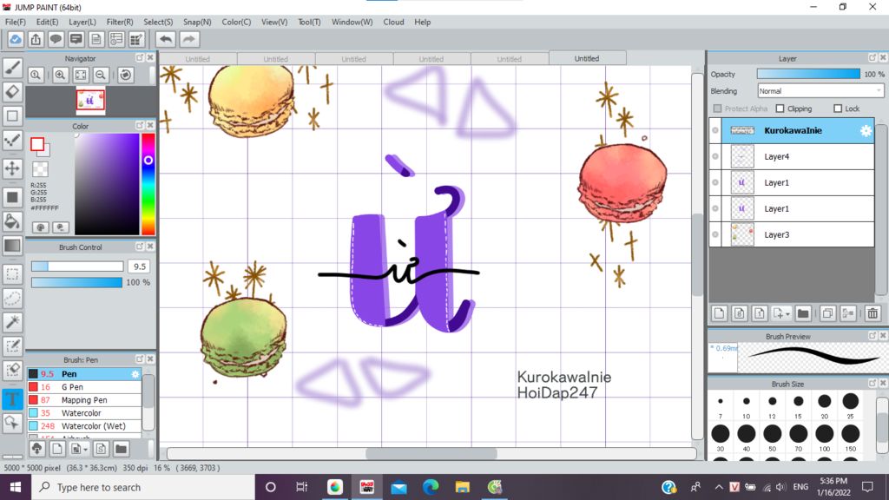
Task: Open the Snap menu
Action: click(x=197, y=22)
